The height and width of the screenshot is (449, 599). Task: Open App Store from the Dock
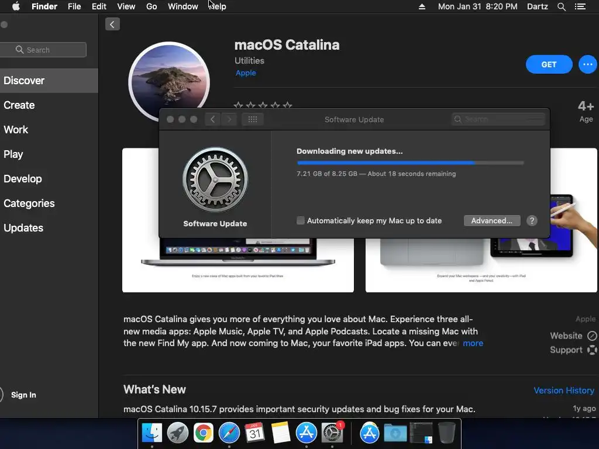(x=307, y=433)
